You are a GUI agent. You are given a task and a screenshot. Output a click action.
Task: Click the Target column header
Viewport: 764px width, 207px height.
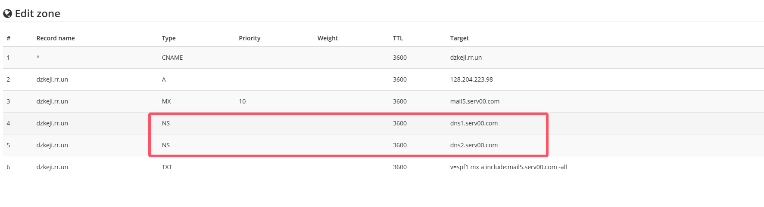(x=459, y=38)
